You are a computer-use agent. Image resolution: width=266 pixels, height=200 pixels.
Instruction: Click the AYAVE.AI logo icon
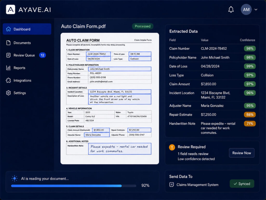click(10, 9)
